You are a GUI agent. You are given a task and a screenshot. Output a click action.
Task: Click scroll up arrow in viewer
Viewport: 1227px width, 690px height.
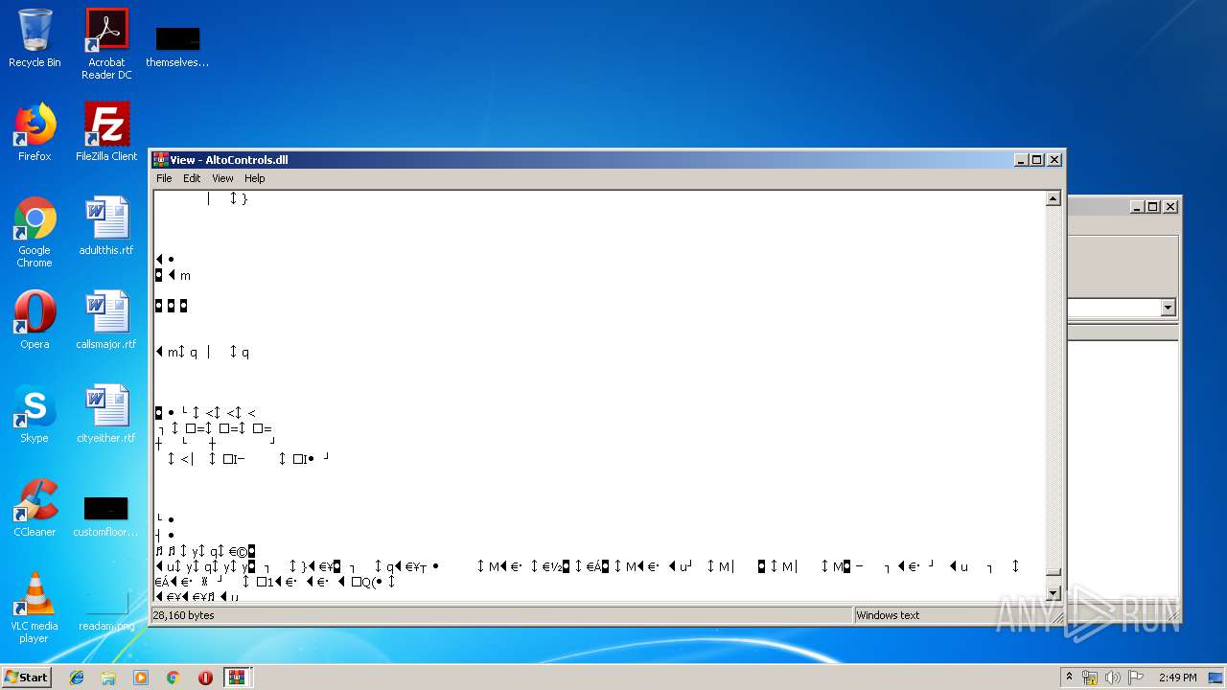1053,198
